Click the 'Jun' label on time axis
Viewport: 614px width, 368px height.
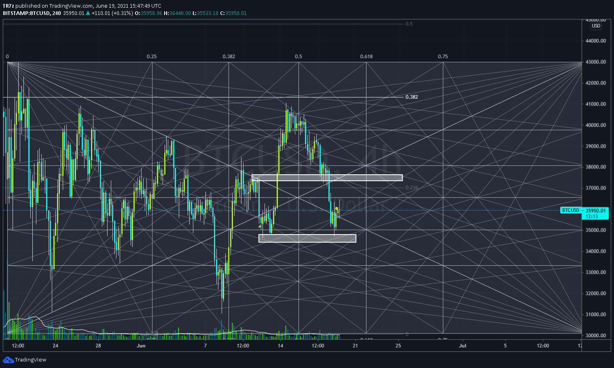point(141,346)
